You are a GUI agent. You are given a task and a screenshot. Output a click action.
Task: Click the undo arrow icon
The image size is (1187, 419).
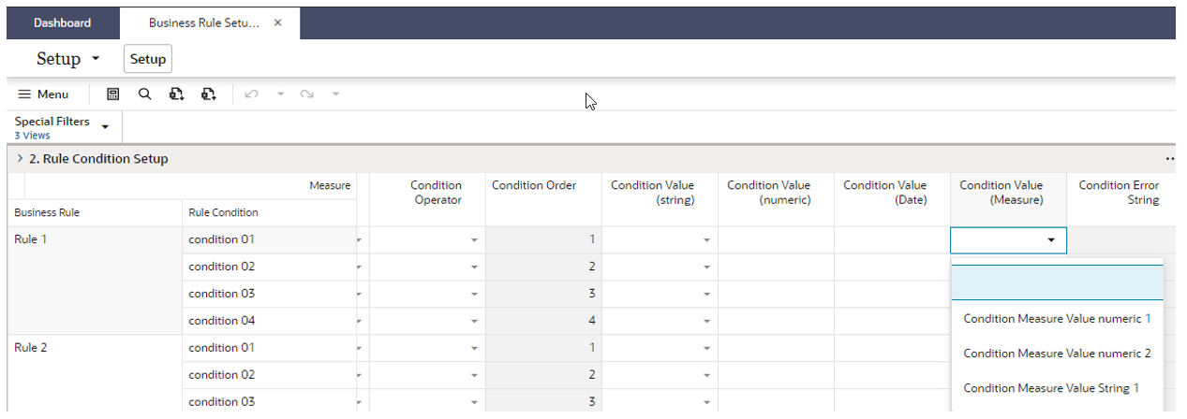coord(250,94)
